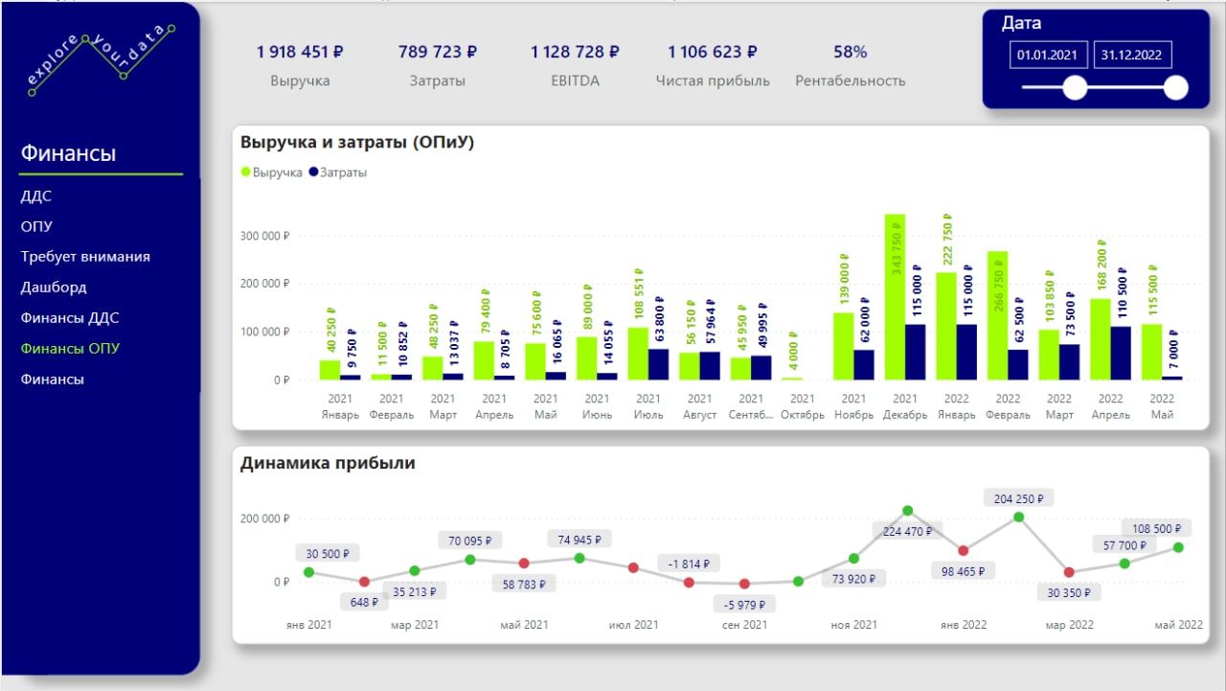Click the left handle of the date slider
Viewport: 1226px width, 691px height.
coord(1074,87)
